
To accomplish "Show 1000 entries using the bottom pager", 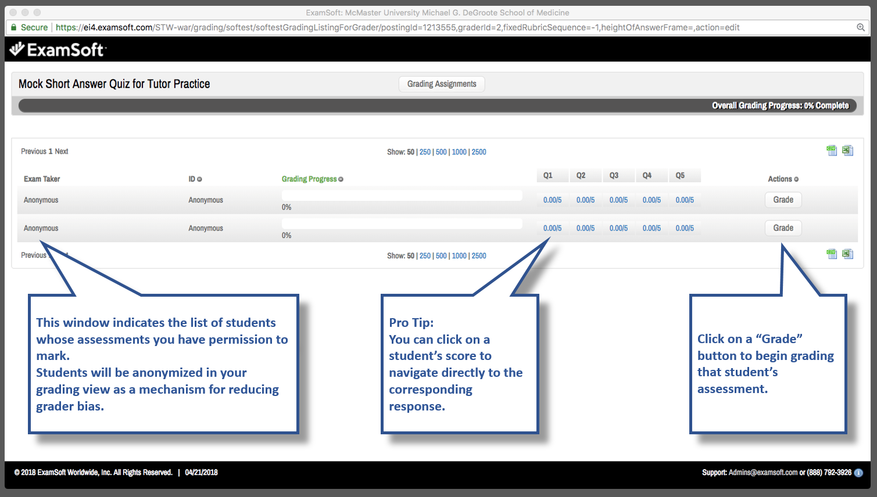I will coord(459,256).
